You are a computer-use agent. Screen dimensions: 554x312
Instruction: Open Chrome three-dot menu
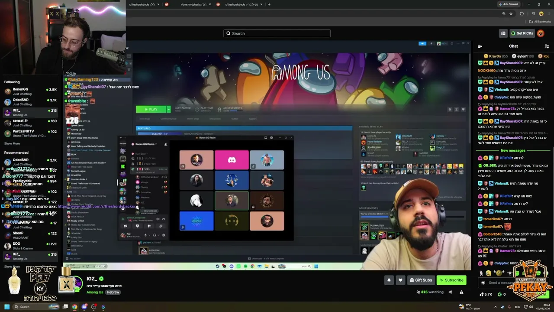pos(549,14)
